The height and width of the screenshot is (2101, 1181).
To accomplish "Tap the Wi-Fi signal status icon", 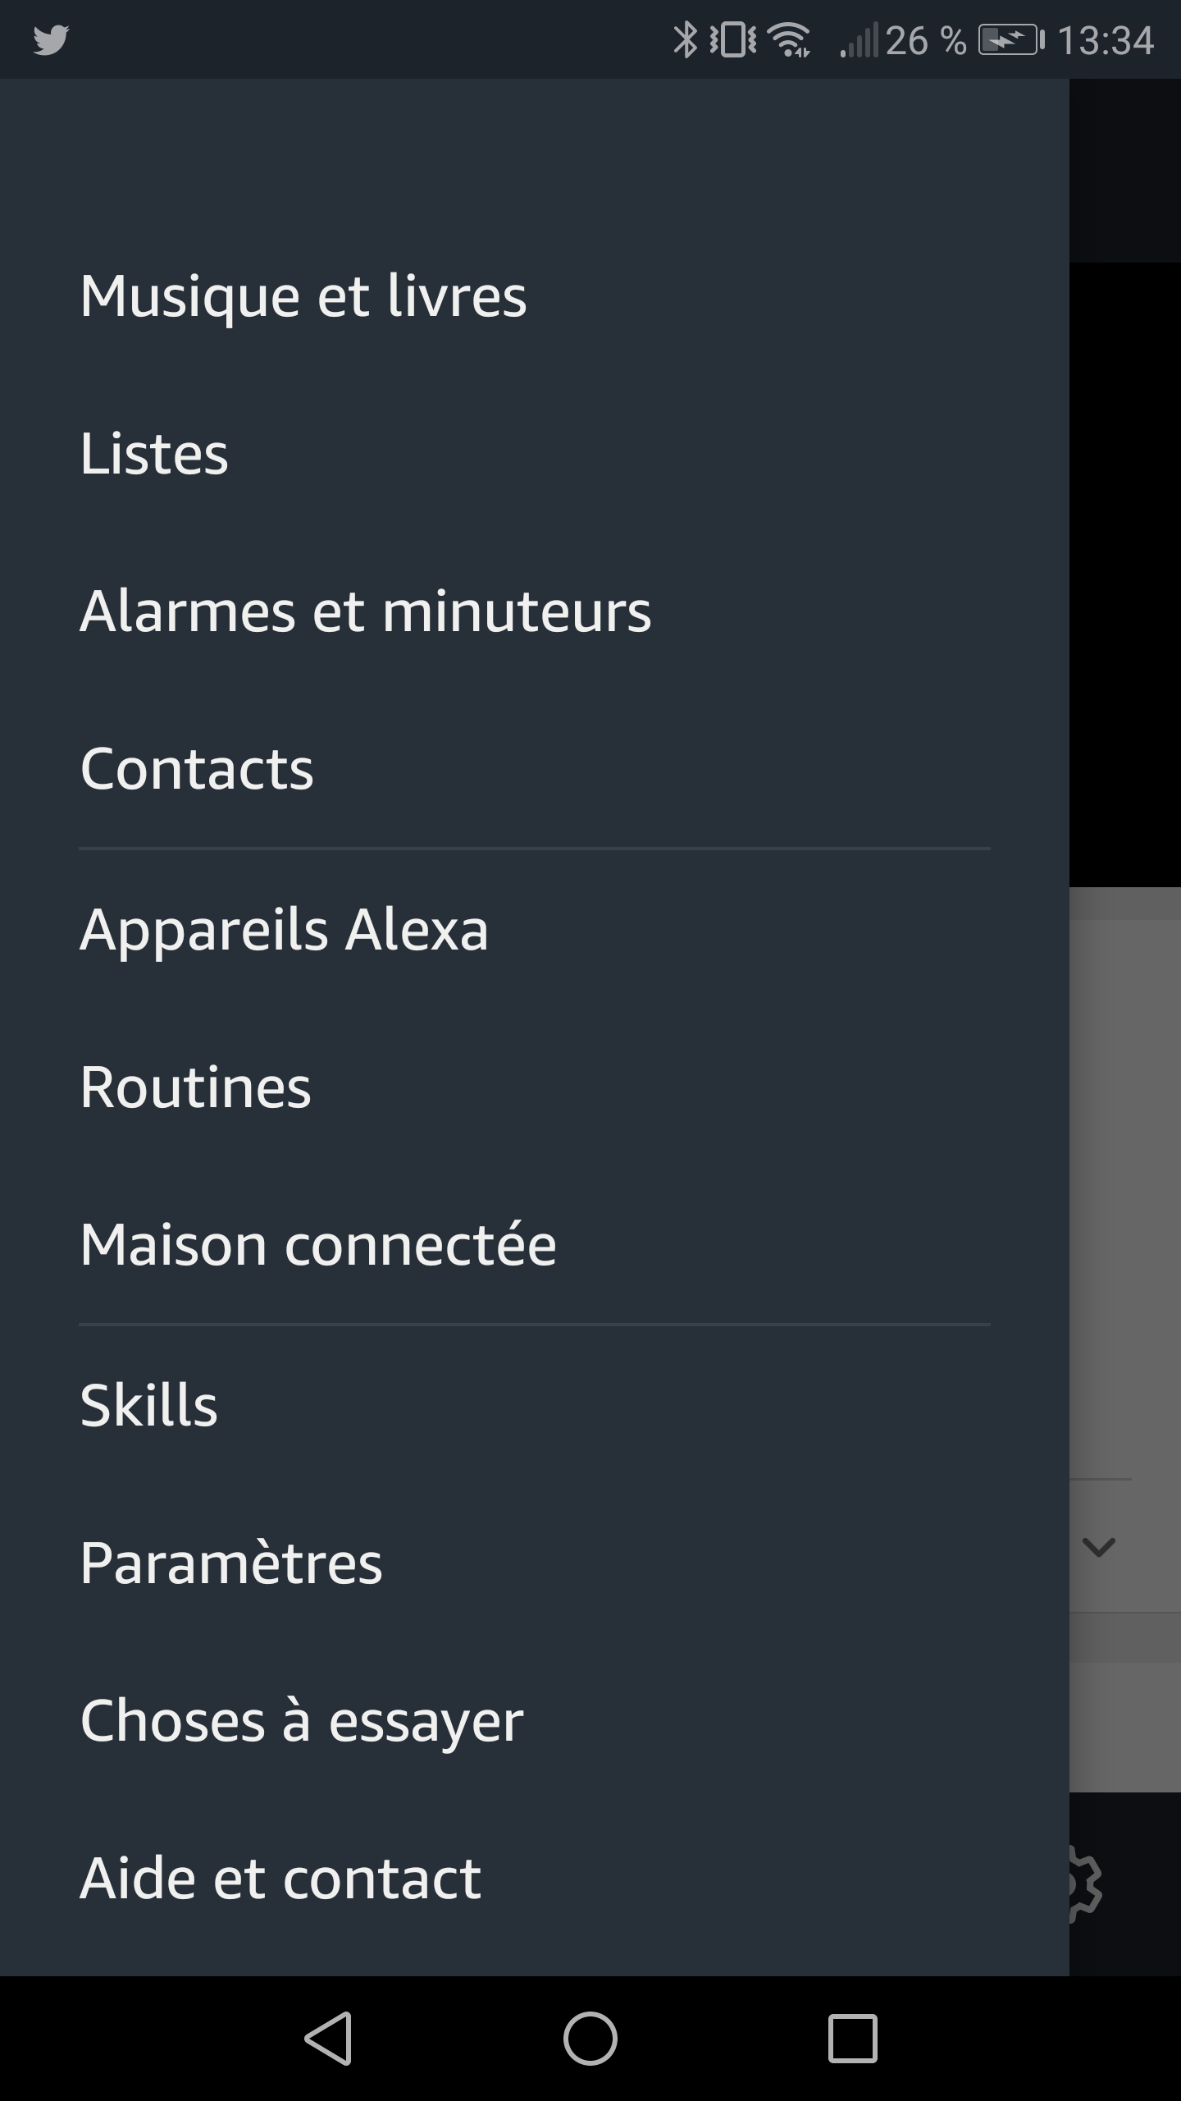I will pyautogui.click(x=791, y=40).
